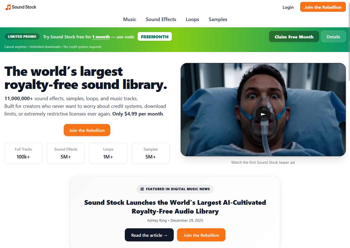Click the newspaper icon in the featured badge
This screenshot has height=248, width=350.
142,189
